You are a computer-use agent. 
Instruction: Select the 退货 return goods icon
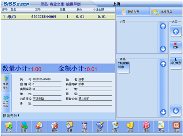point(39,126)
